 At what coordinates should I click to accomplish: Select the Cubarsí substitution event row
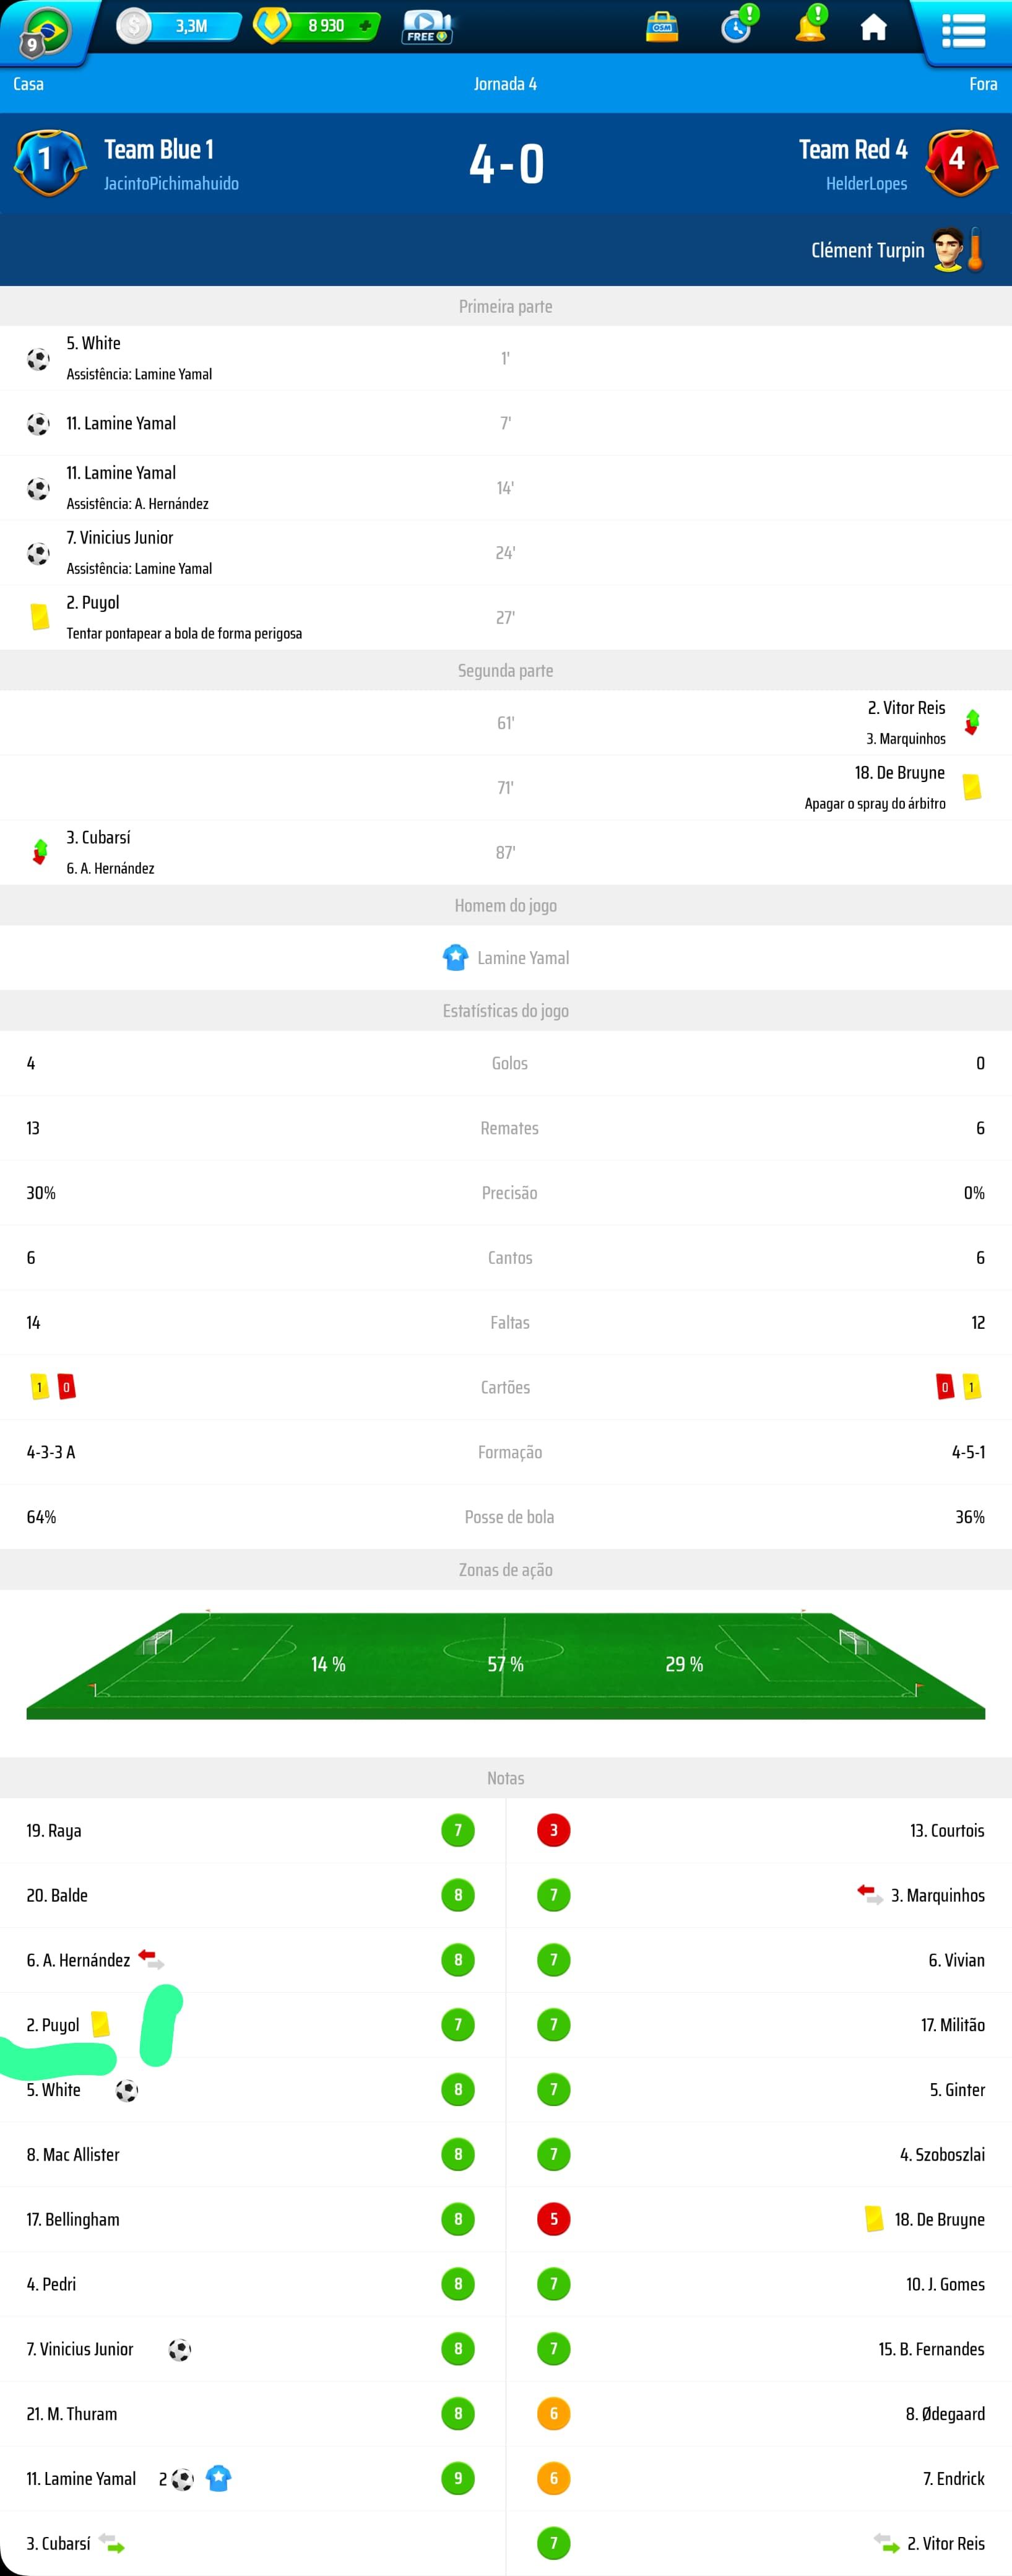click(x=506, y=853)
